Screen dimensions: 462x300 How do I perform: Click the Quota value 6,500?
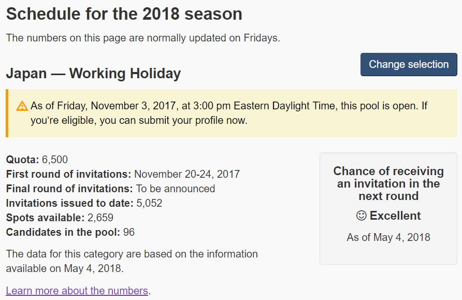click(55, 160)
